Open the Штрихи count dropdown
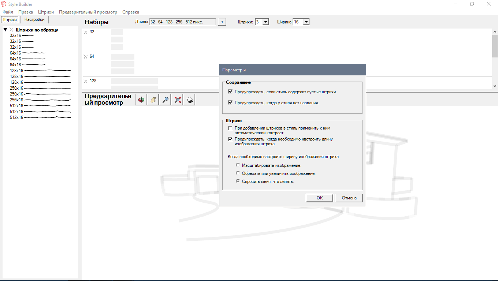The image size is (498, 281). 265,22
